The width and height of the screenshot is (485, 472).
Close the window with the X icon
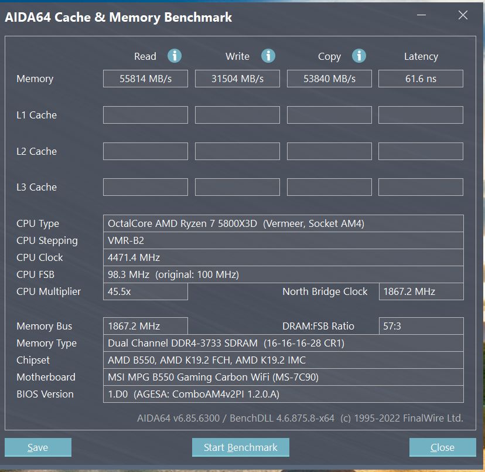463,15
